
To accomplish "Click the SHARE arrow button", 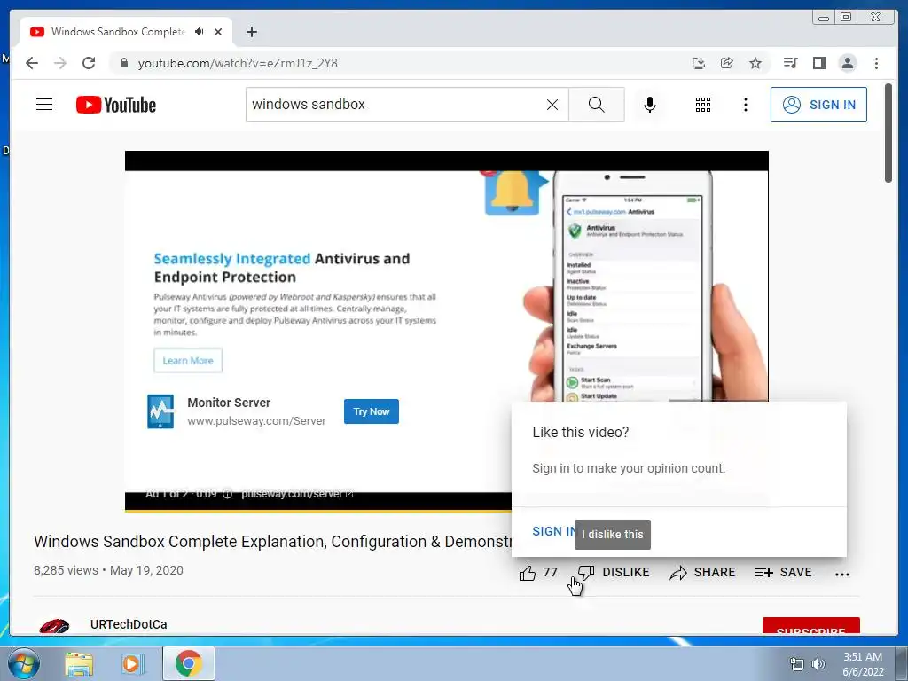I will (702, 573).
